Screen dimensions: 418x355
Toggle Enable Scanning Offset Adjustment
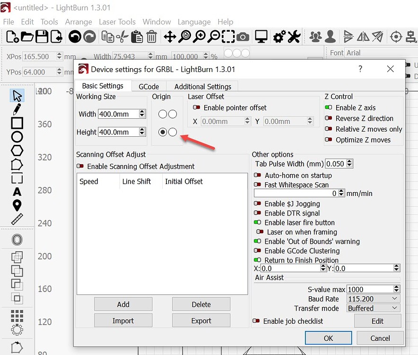coord(80,167)
